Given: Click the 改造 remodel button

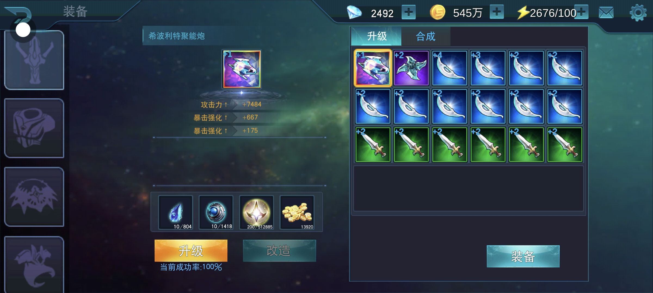Looking at the screenshot, I should click(x=279, y=250).
